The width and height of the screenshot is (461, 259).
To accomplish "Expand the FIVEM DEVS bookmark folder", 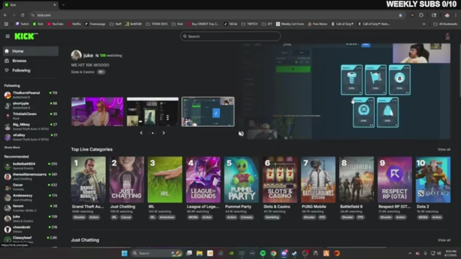I will [x=157, y=24].
